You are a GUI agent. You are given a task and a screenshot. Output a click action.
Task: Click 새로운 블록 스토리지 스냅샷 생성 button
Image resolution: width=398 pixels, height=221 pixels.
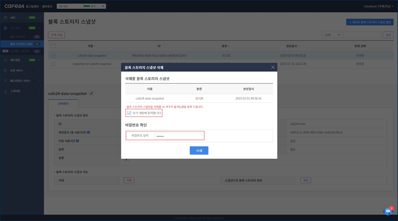[x=370, y=22]
